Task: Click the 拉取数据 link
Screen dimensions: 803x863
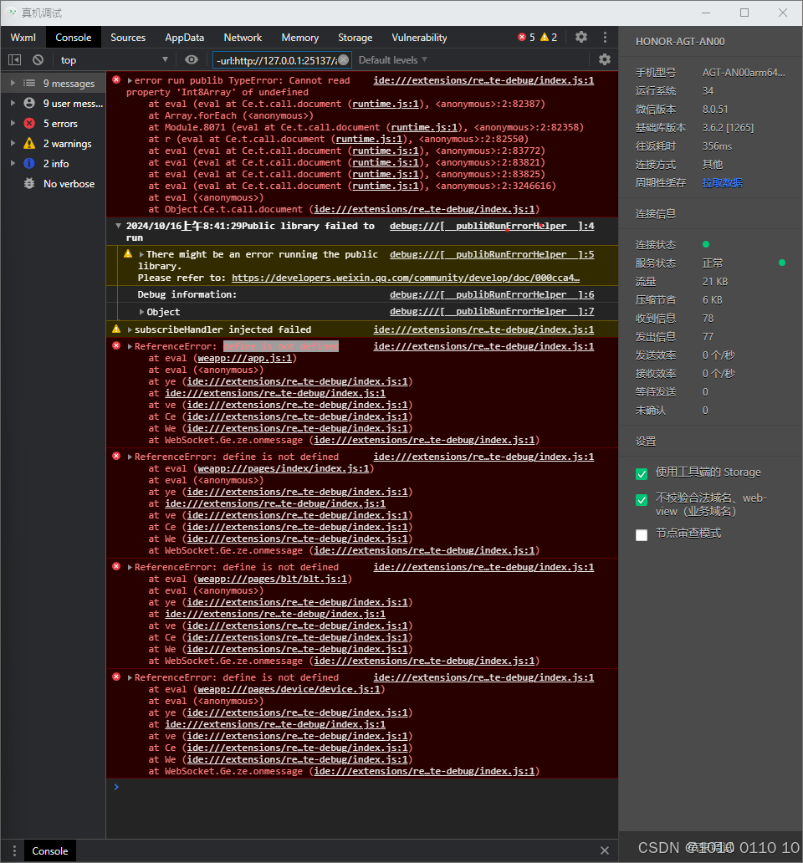Action: point(722,183)
